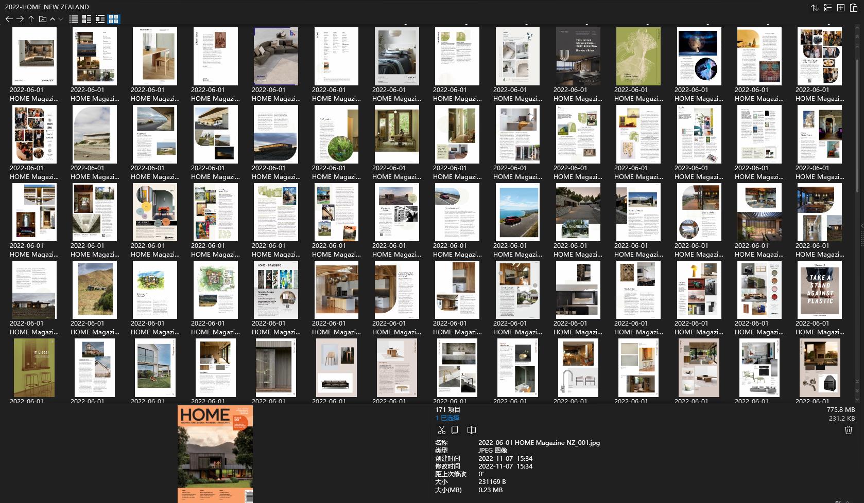Screen dimensions: 864x503
Task: Collapse with the down chevron control
Action: 60,20
